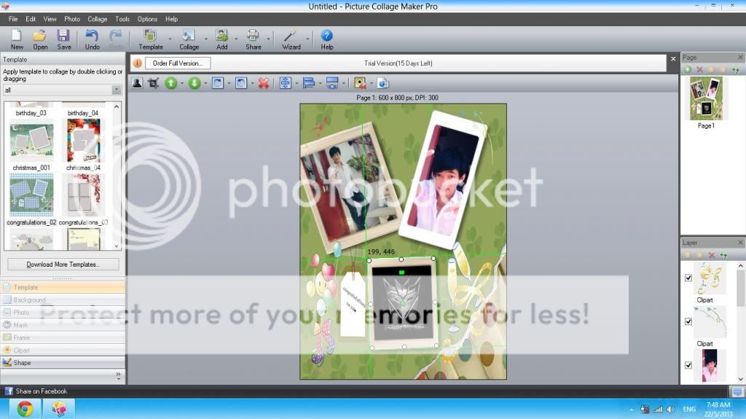Viewport: 746px width, 419px height.
Task: Open the Photo menu
Action: click(x=72, y=19)
